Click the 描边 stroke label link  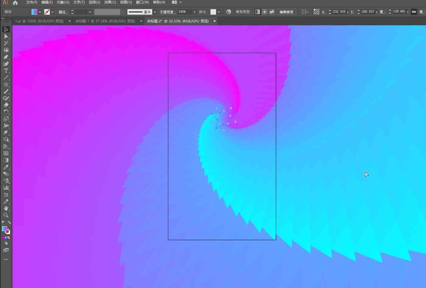click(63, 12)
